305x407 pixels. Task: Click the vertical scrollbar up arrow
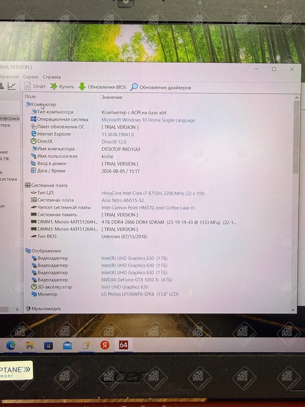coord(297,98)
